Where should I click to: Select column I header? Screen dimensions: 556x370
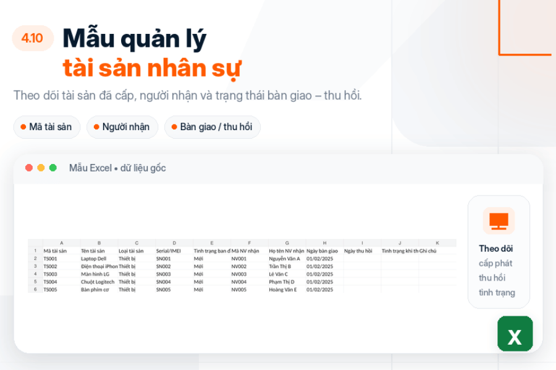[362, 243]
